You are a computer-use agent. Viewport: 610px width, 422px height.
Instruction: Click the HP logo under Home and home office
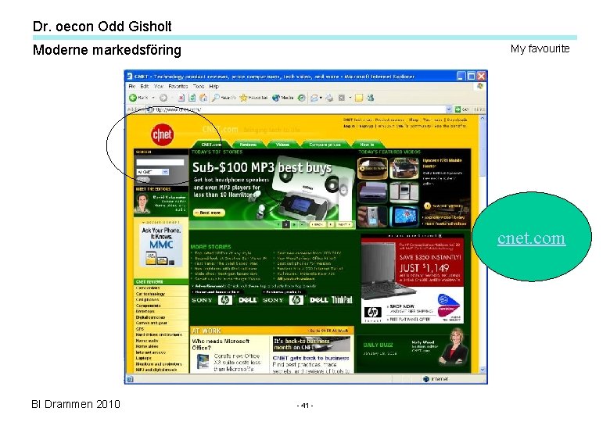[x=225, y=300]
